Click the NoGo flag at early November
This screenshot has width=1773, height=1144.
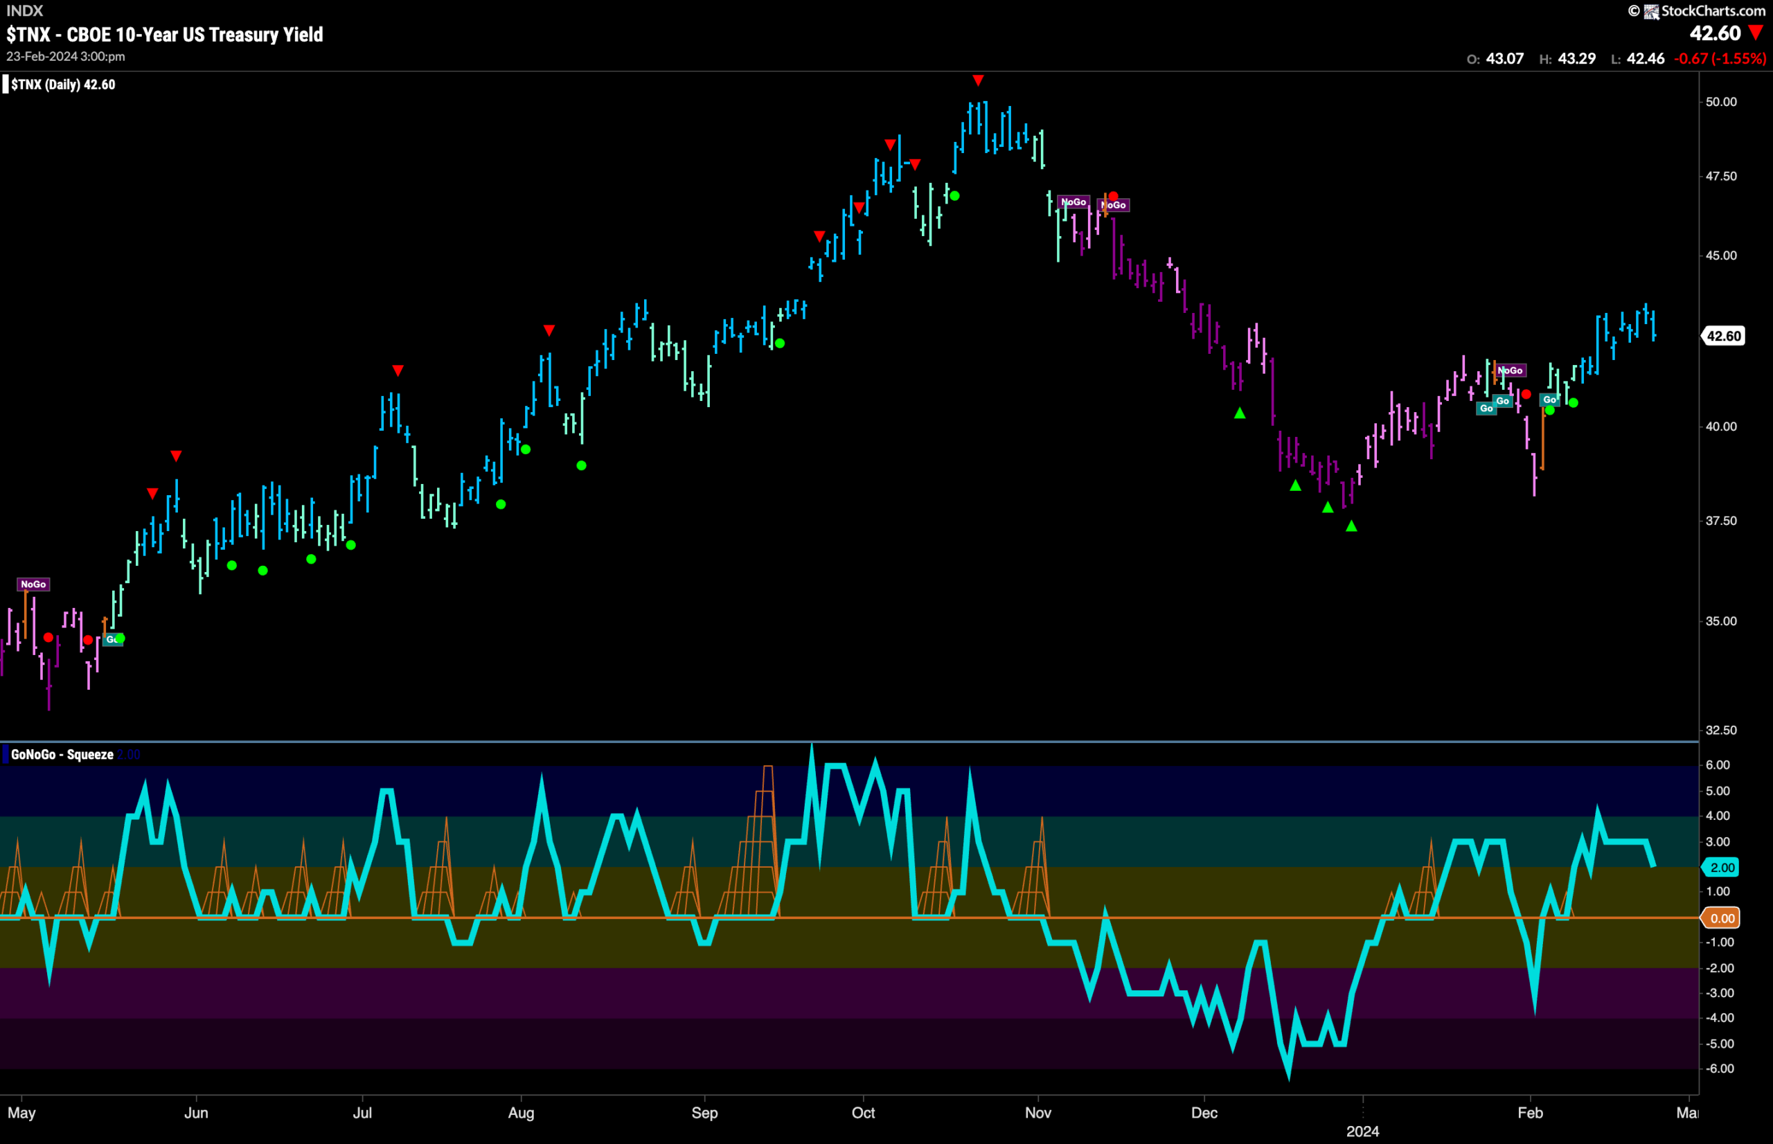pos(1073,202)
